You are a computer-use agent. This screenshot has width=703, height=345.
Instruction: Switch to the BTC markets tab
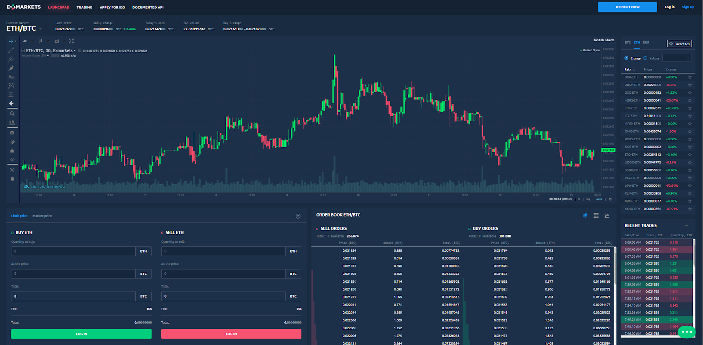(627, 43)
